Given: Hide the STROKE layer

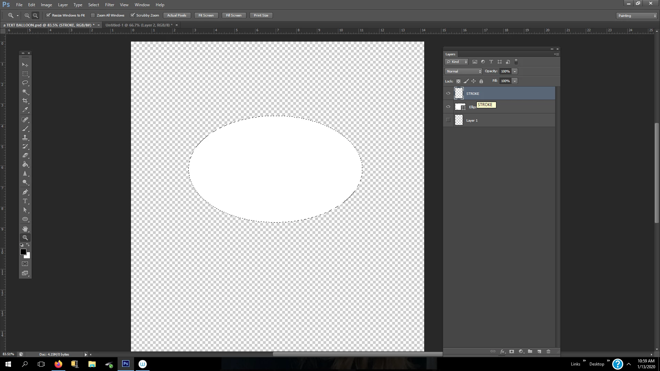Looking at the screenshot, I should click(448, 93).
